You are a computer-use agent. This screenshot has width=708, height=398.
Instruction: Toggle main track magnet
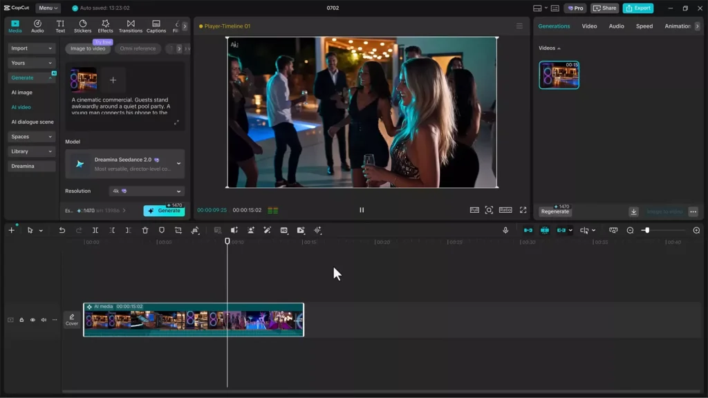coord(528,230)
